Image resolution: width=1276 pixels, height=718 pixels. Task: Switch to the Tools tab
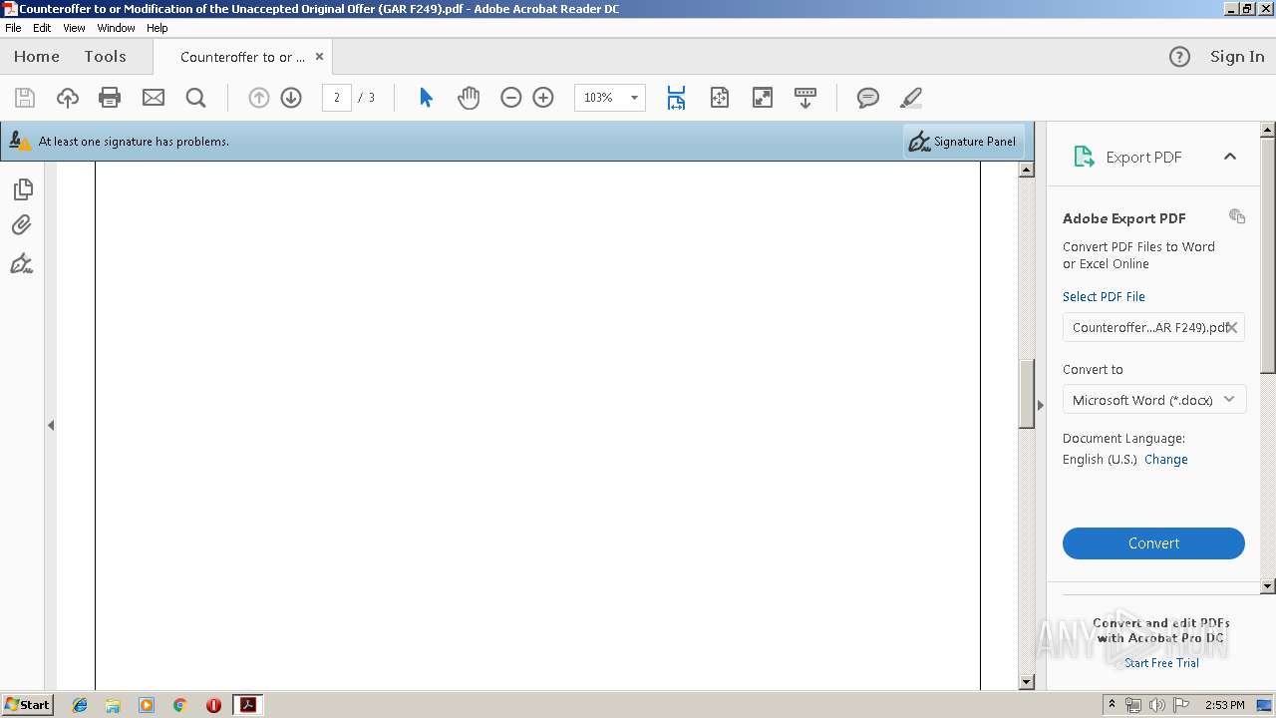point(105,57)
